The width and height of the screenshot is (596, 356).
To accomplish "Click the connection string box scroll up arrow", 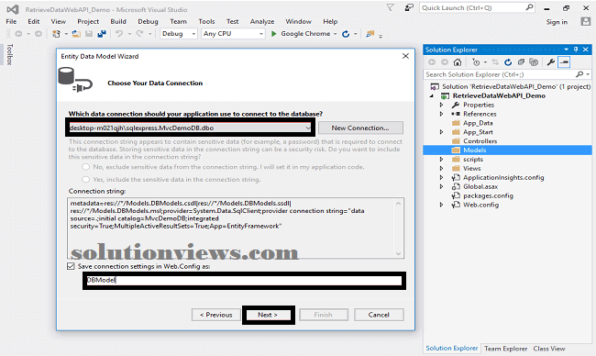I will point(398,204).
